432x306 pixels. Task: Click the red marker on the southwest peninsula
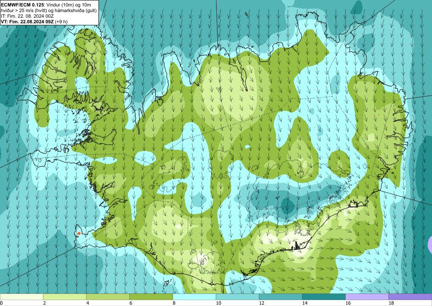(x=79, y=233)
